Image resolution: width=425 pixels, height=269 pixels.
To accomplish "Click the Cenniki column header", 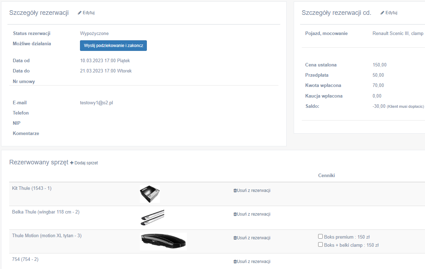I will [326, 175].
